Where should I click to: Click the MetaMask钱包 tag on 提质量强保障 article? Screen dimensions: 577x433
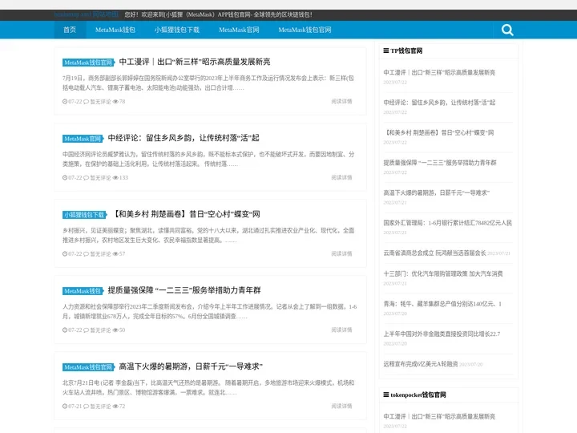coord(83,291)
